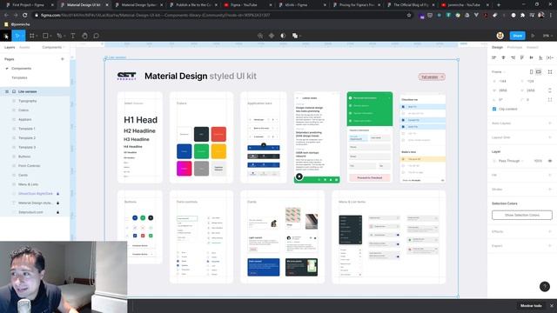Switch to the Assets tab
The image size is (557, 313).
(24, 47)
